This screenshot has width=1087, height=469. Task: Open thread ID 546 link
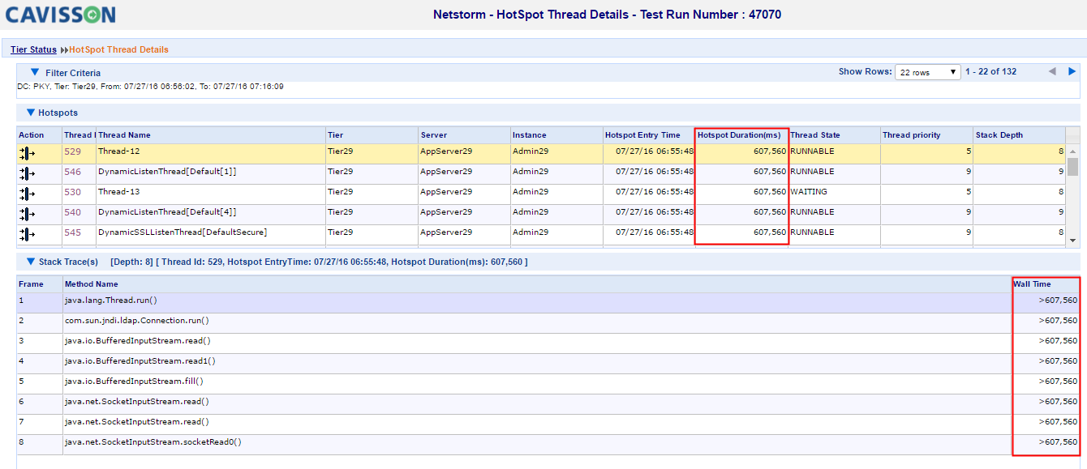[72, 172]
